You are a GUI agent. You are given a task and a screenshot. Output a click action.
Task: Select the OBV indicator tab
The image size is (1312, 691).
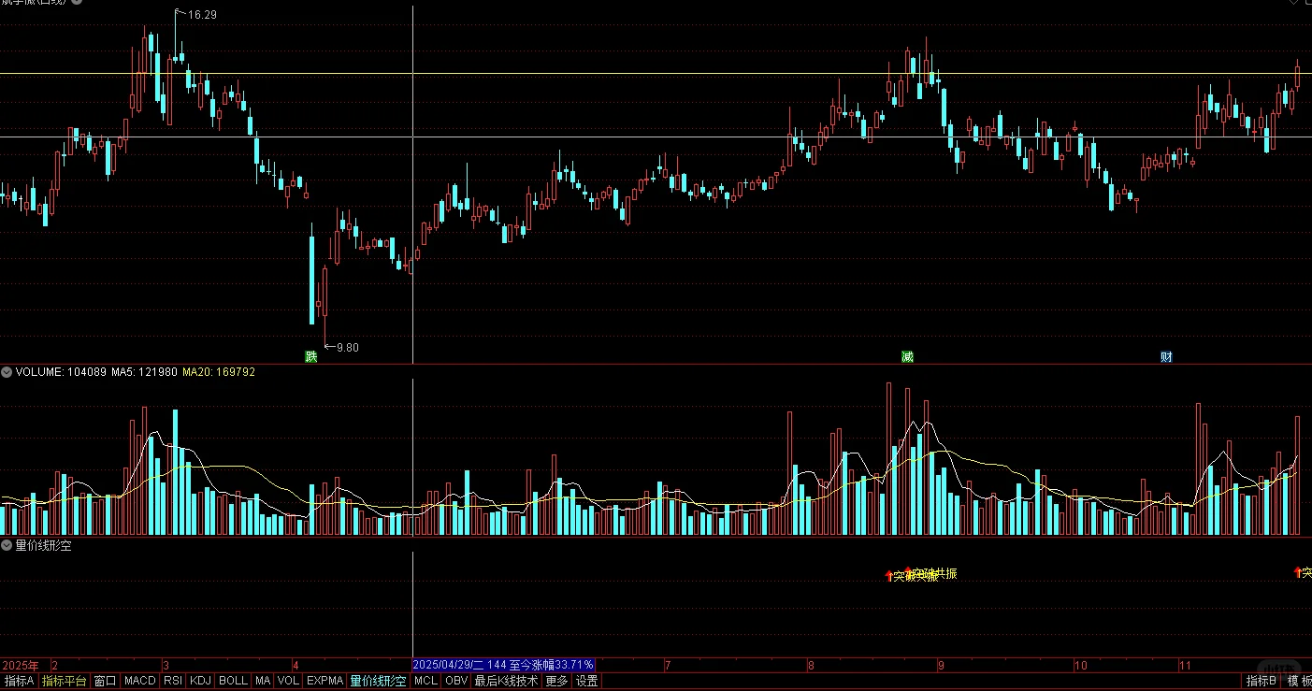pos(456,682)
